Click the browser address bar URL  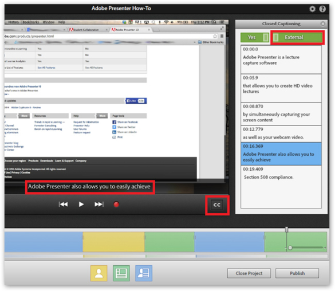[x=29, y=36]
